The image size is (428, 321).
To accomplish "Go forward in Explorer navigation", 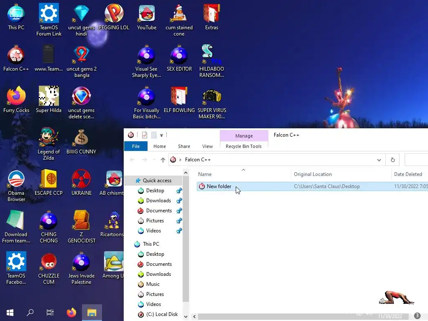I will (x=144, y=160).
